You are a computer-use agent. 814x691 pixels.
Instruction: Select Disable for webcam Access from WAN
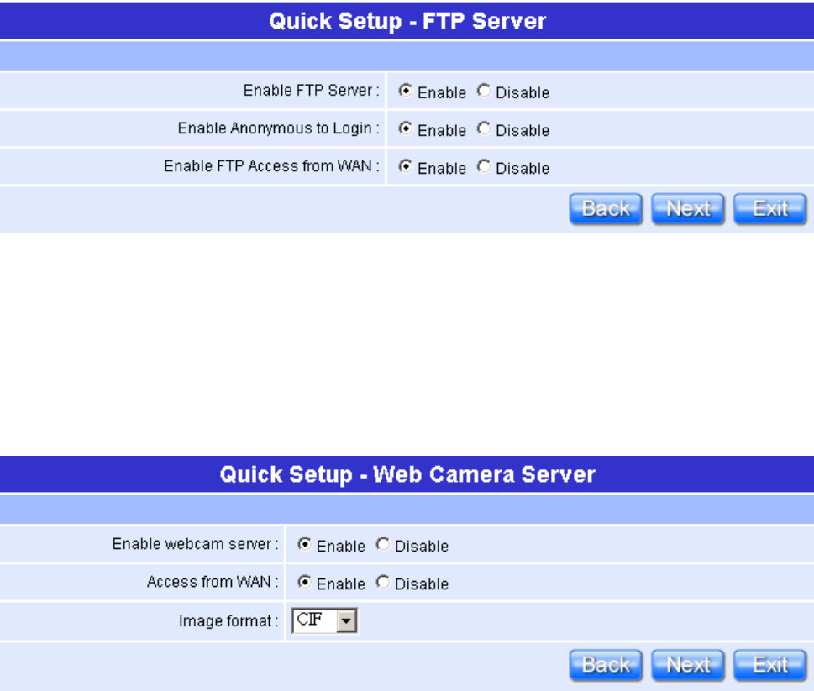383,582
